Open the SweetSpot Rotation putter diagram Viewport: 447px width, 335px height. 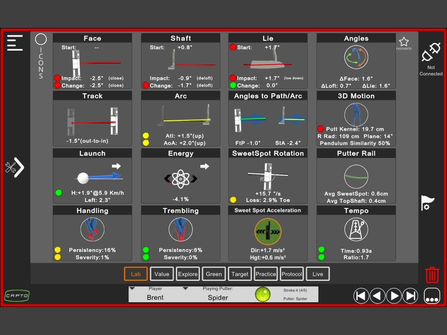point(268,177)
